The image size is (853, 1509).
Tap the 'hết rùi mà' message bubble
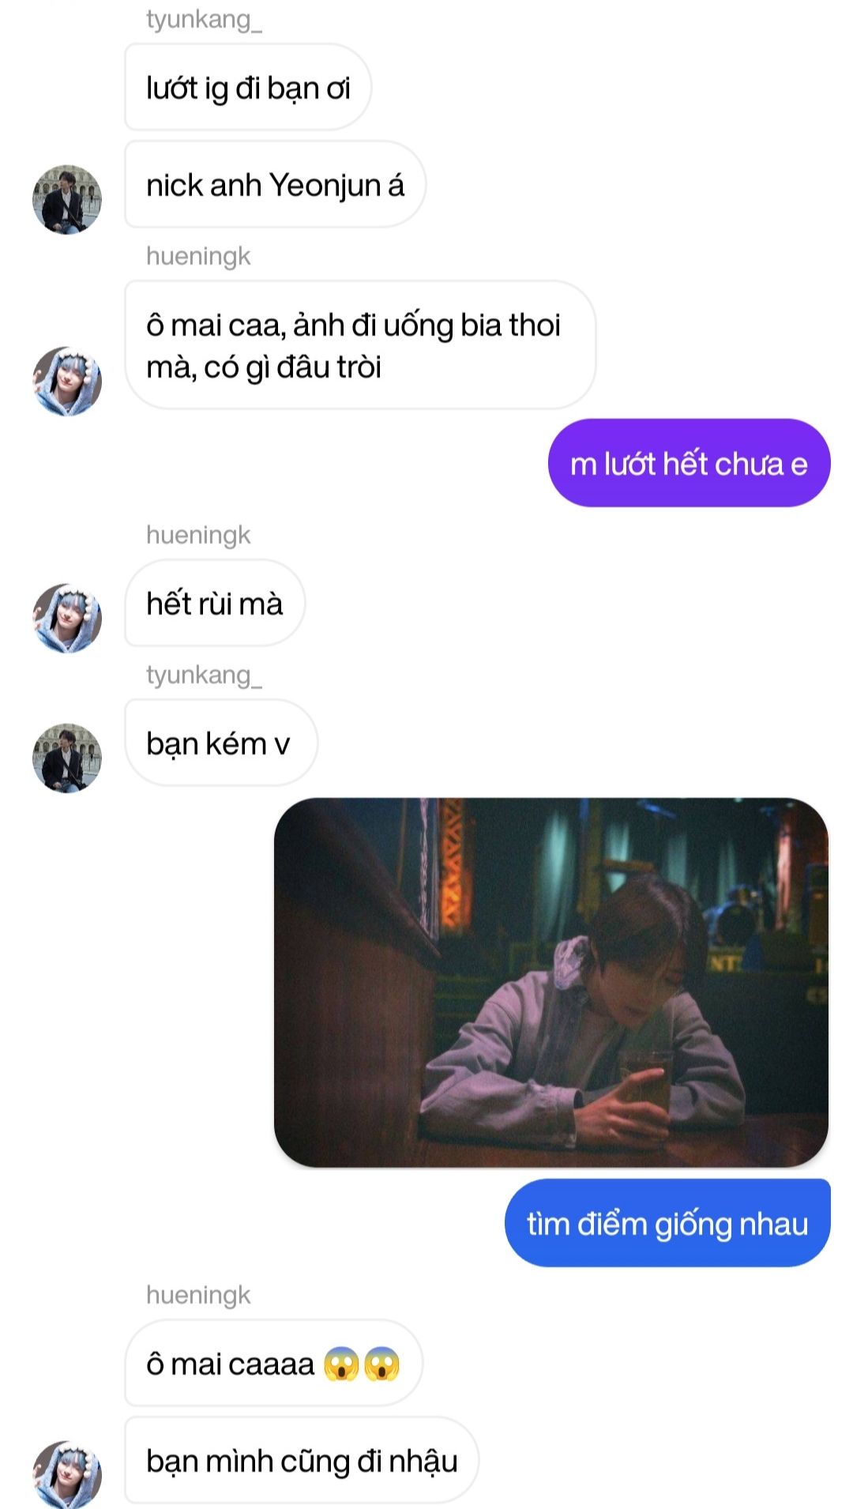coord(215,603)
